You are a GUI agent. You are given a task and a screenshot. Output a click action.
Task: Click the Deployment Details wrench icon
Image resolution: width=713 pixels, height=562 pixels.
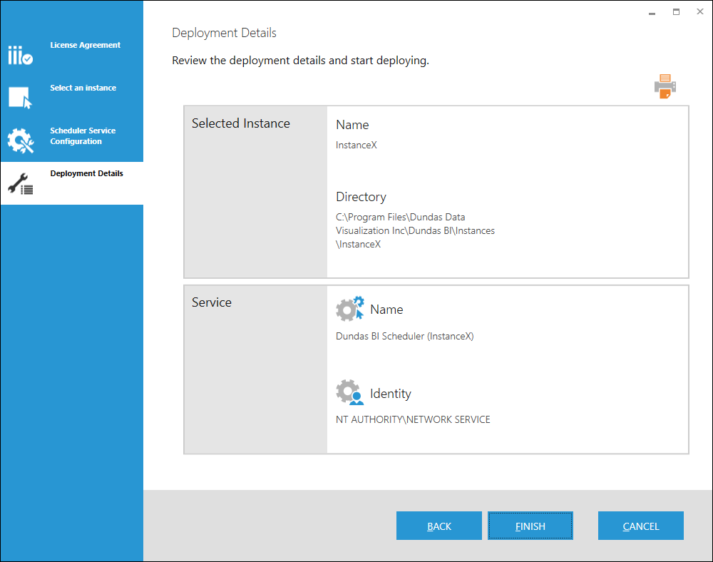[21, 184]
